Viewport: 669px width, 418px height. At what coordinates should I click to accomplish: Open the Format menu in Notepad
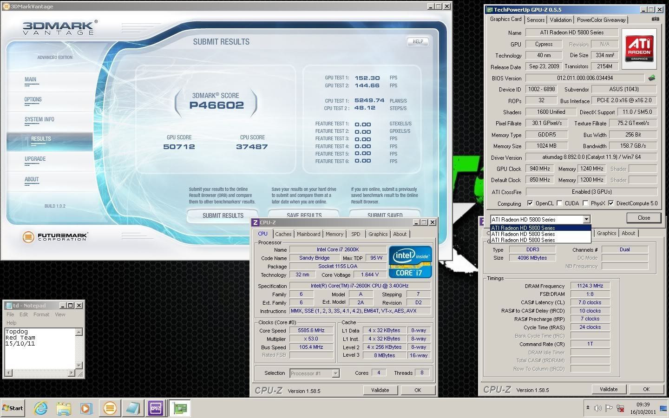click(x=41, y=314)
